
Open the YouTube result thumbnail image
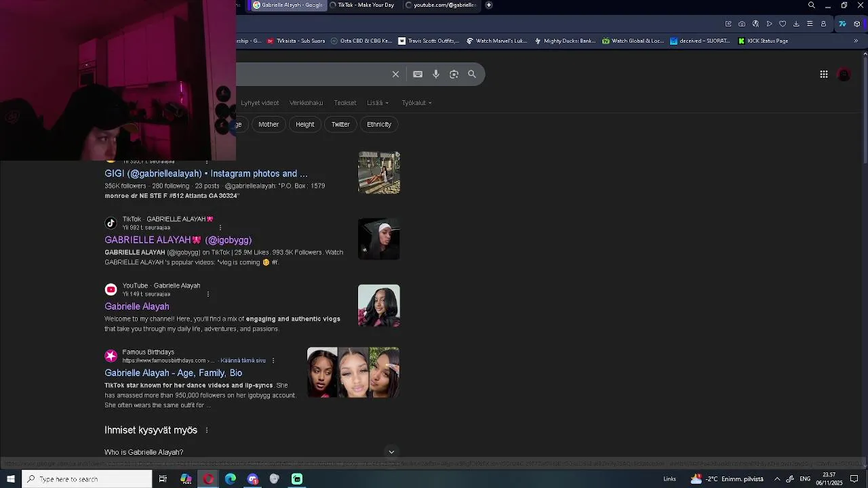(379, 305)
